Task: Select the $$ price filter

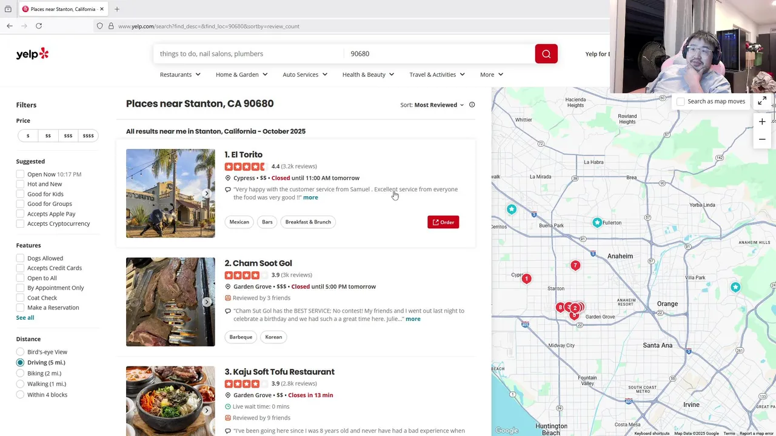Action: [x=48, y=136]
